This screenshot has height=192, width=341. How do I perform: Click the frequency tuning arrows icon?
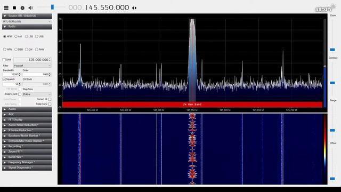[134, 8]
